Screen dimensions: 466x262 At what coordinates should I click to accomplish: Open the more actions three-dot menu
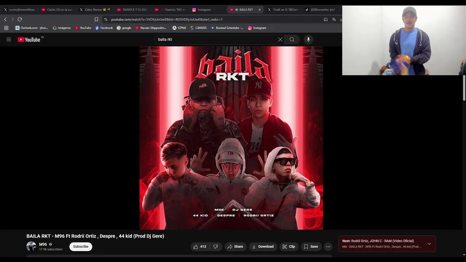coord(328,247)
